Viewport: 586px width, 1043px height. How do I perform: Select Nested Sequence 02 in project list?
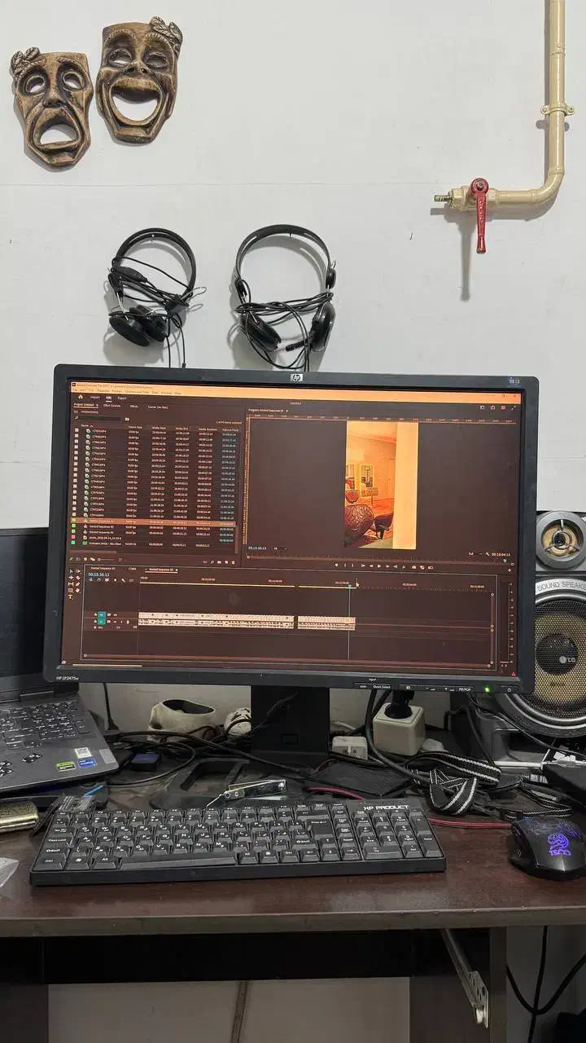[x=102, y=527]
